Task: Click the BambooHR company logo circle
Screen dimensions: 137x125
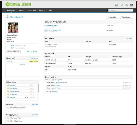Action: 8,4
